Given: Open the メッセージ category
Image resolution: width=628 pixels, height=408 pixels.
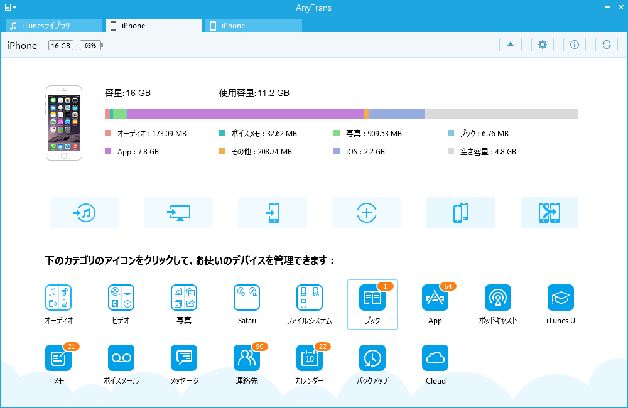Looking at the screenshot, I should (184, 358).
